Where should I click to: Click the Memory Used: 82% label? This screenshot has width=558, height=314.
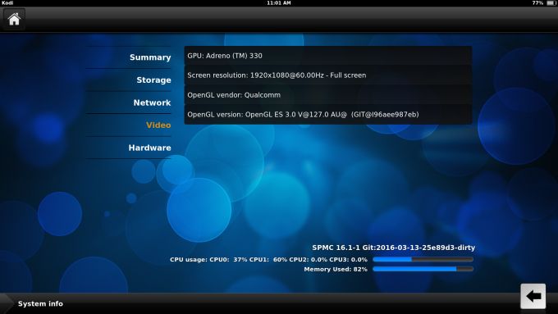[x=336, y=269]
